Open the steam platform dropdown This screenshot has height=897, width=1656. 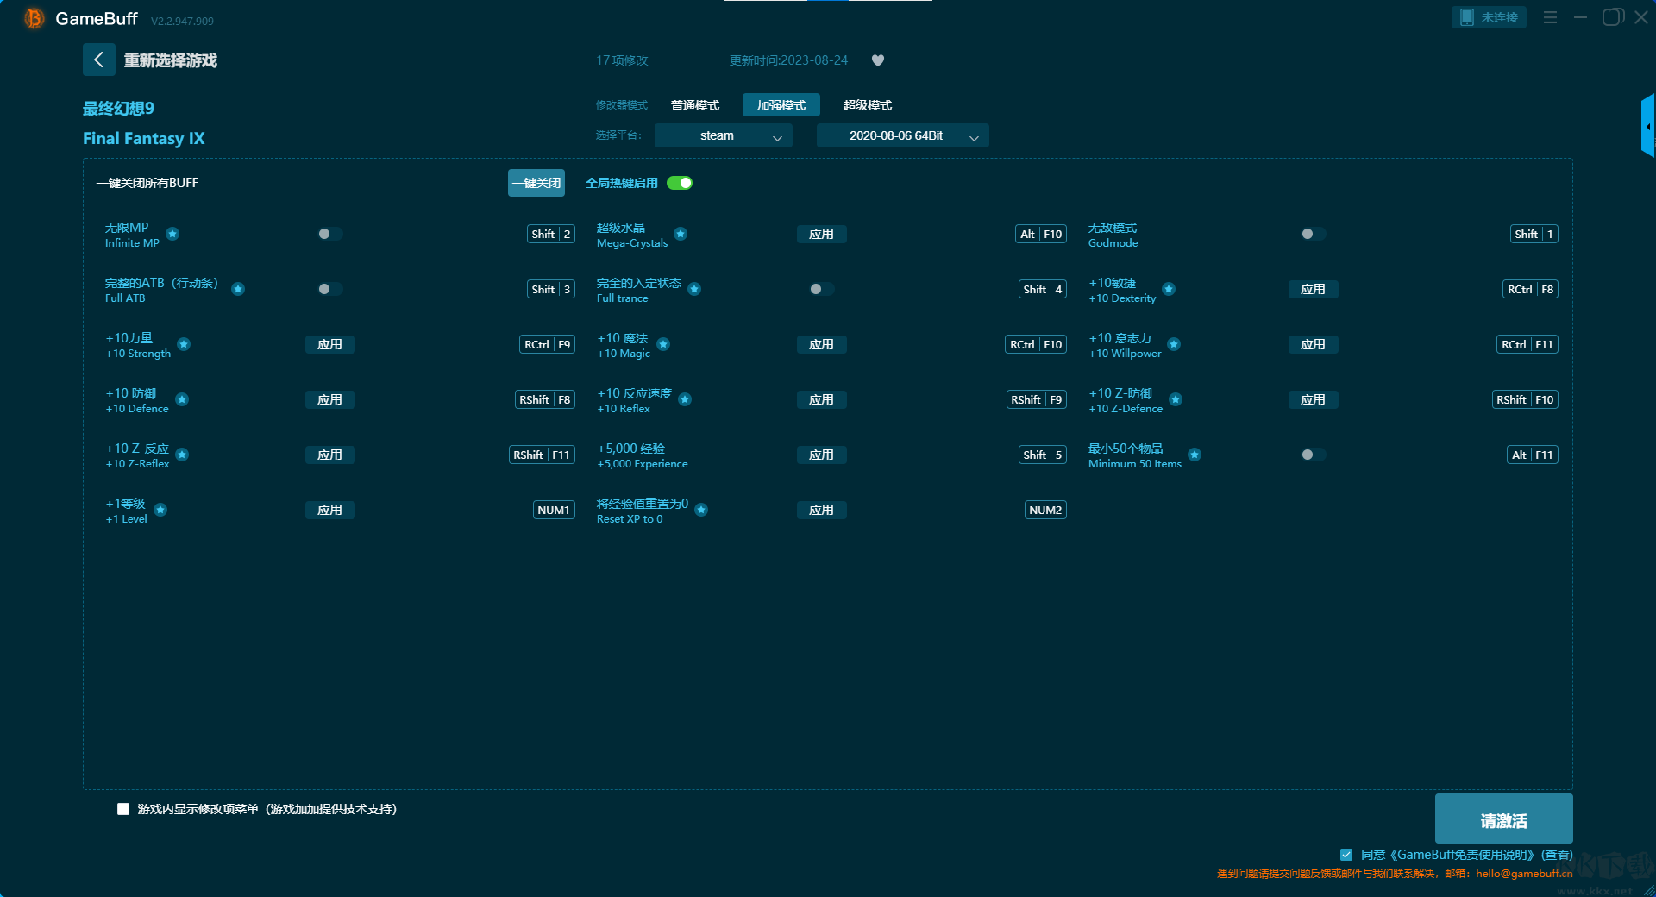tap(723, 135)
